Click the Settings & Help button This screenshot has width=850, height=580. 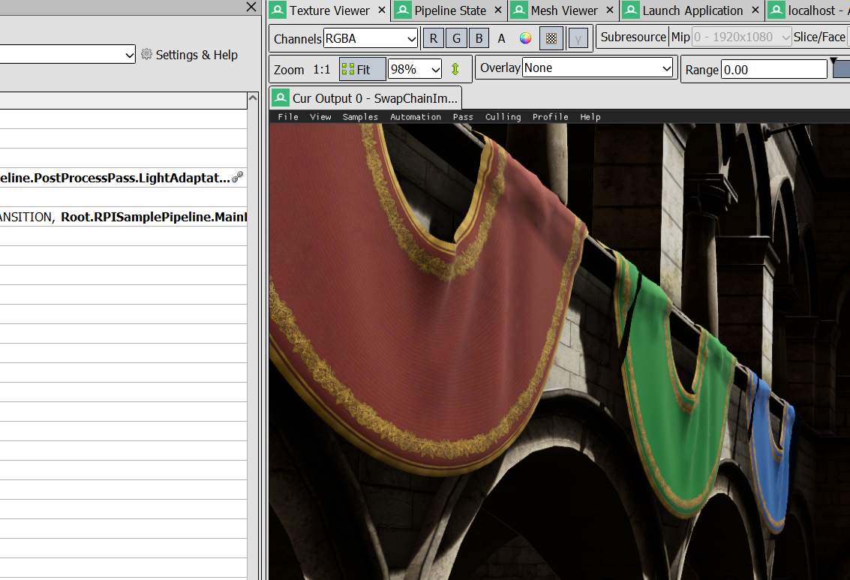pos(197,55)
